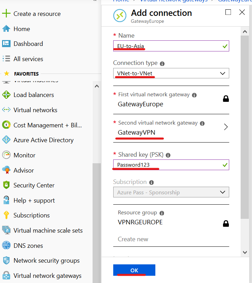Click the blade scrollbar down arrow
The width and height of the screenshot is (252, 283).
coord(245,252)
